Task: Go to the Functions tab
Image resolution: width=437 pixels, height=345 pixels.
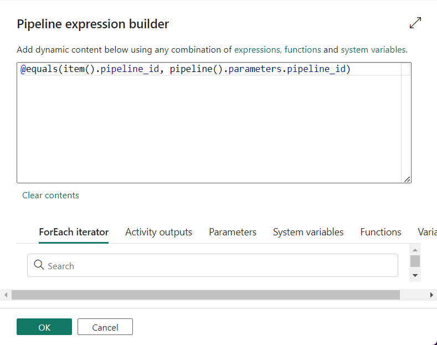Action: pos(381,232)
